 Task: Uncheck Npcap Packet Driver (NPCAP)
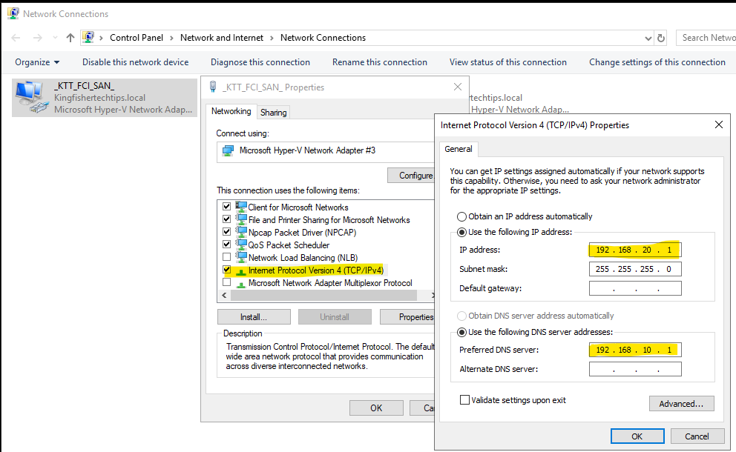click(227, 232)
